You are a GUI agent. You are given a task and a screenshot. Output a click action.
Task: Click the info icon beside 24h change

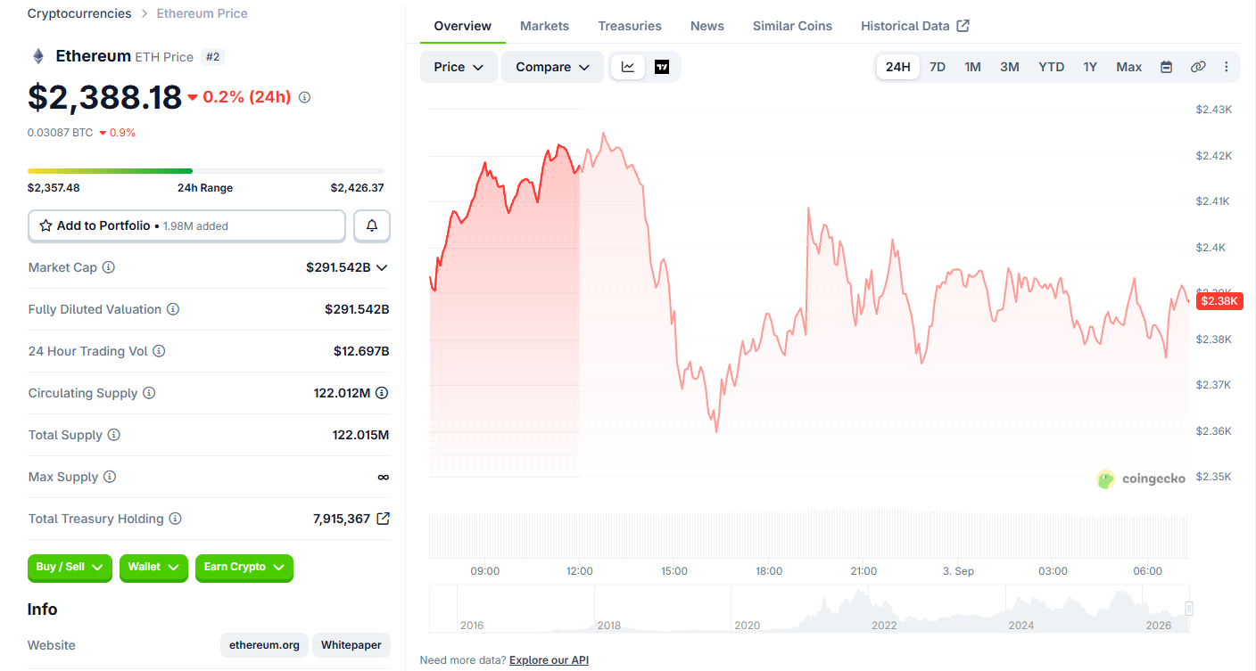[x=304, y=97]
